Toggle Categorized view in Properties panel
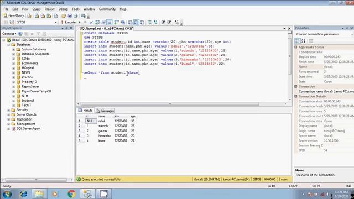 tap(298, 41)
